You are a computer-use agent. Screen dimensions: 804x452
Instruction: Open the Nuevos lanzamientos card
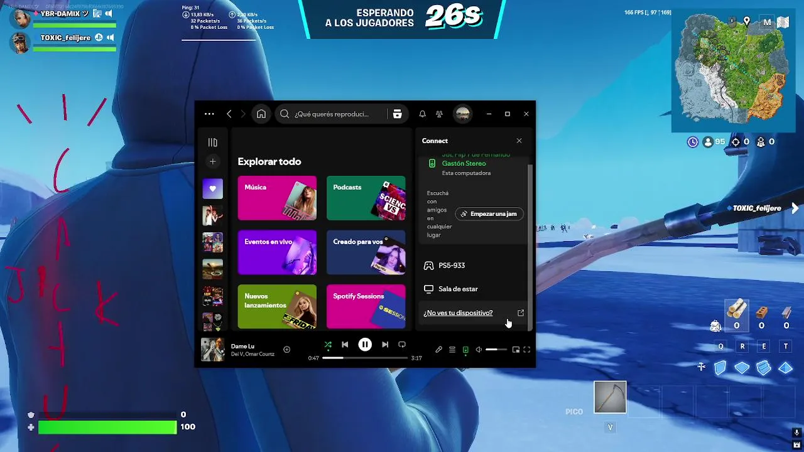277,307
